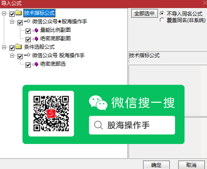
Task: Select the 微信公众号 股海操作手 tree label
Action: point(58,55)
